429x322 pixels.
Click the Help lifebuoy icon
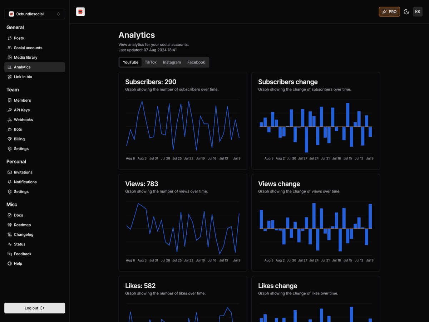pyautogui.click(x=10, y=263)
